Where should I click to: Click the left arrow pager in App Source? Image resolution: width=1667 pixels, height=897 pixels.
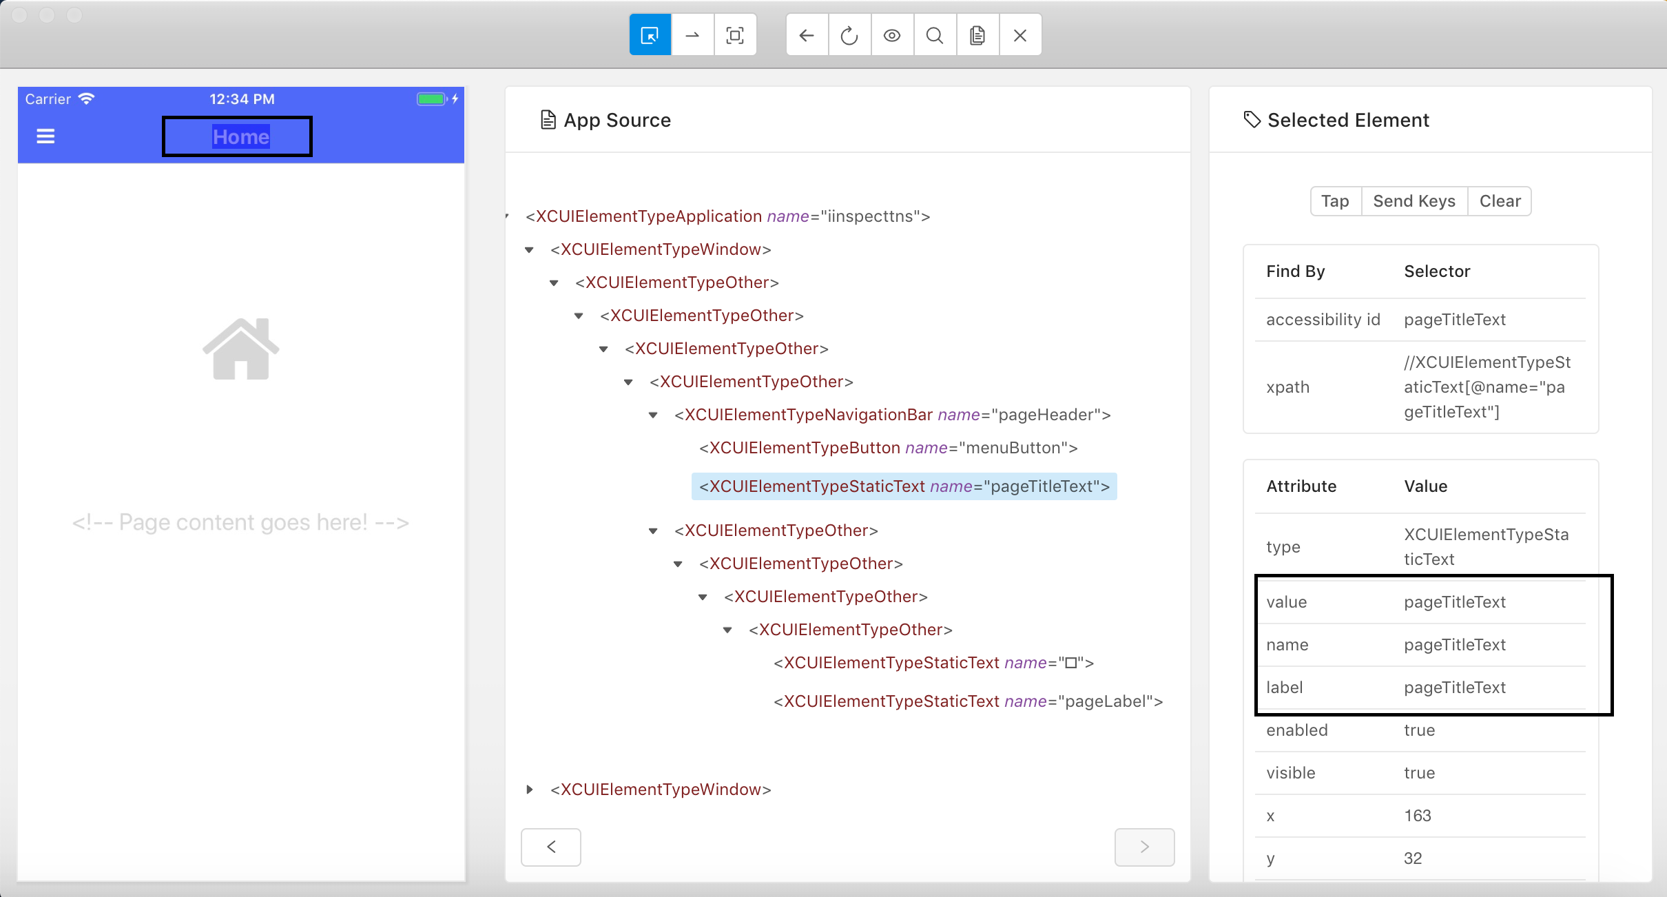pyautogui.click(x=551, y=847)
